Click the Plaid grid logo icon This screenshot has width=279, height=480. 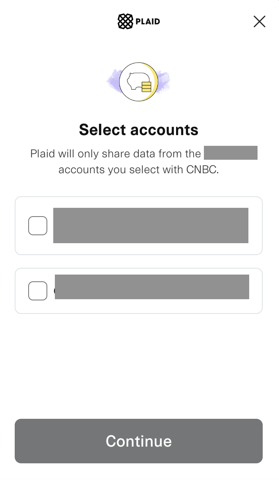pyautogui.click(x=125, y=21)
